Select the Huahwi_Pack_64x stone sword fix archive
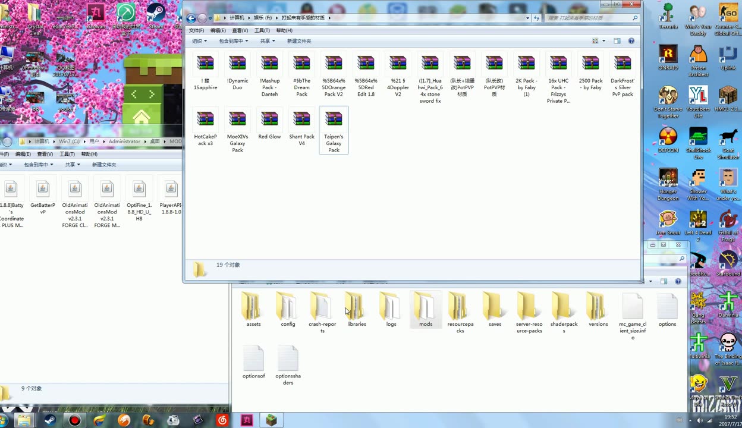Screen dimensions: 742x428 (430, 78)
